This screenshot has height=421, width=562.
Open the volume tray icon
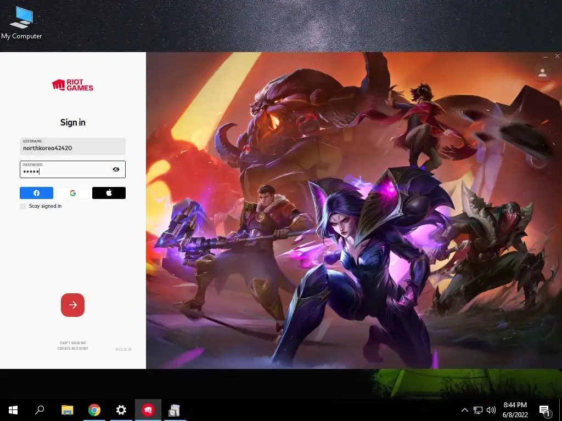(x=491, y=410)
